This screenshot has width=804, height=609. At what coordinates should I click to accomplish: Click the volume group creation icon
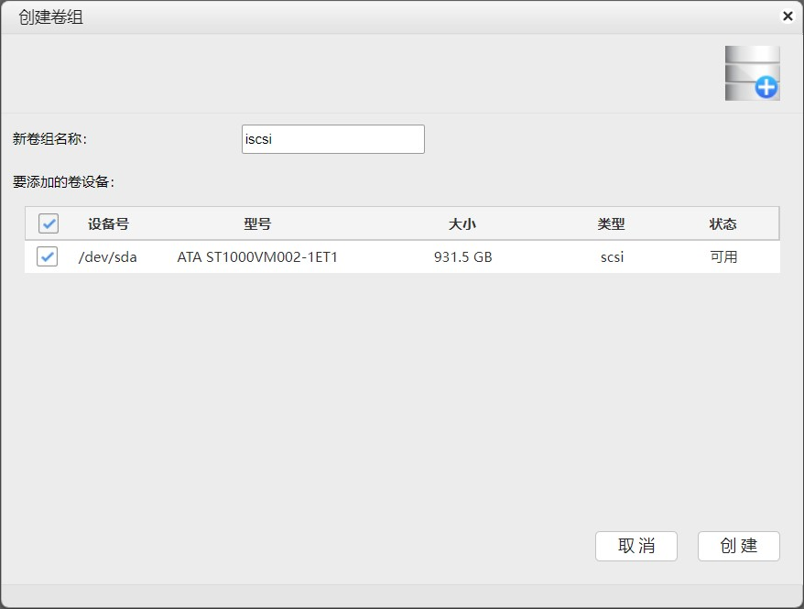tap(751, 72)
